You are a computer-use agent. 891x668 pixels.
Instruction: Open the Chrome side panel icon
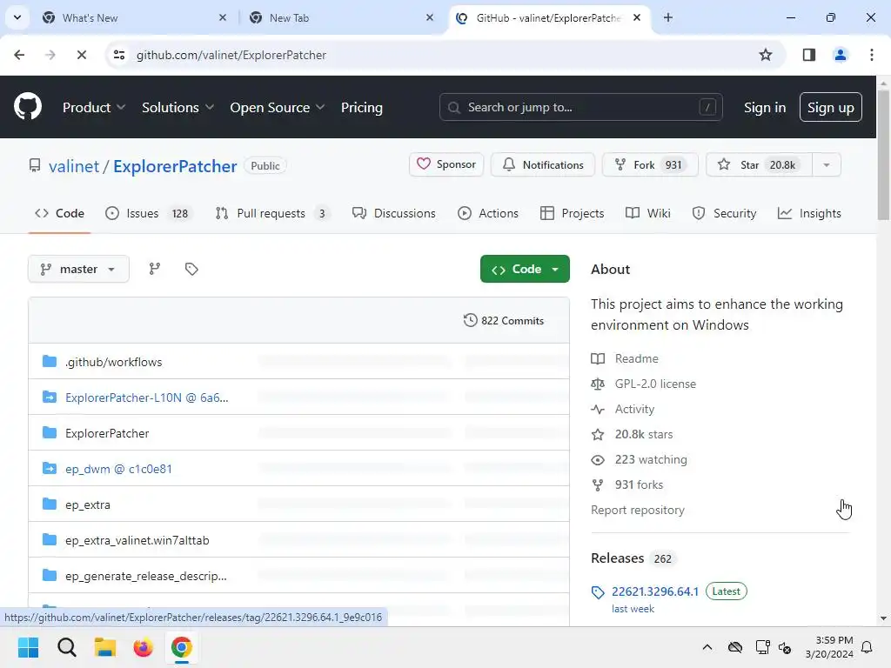(x=808, y=55)
